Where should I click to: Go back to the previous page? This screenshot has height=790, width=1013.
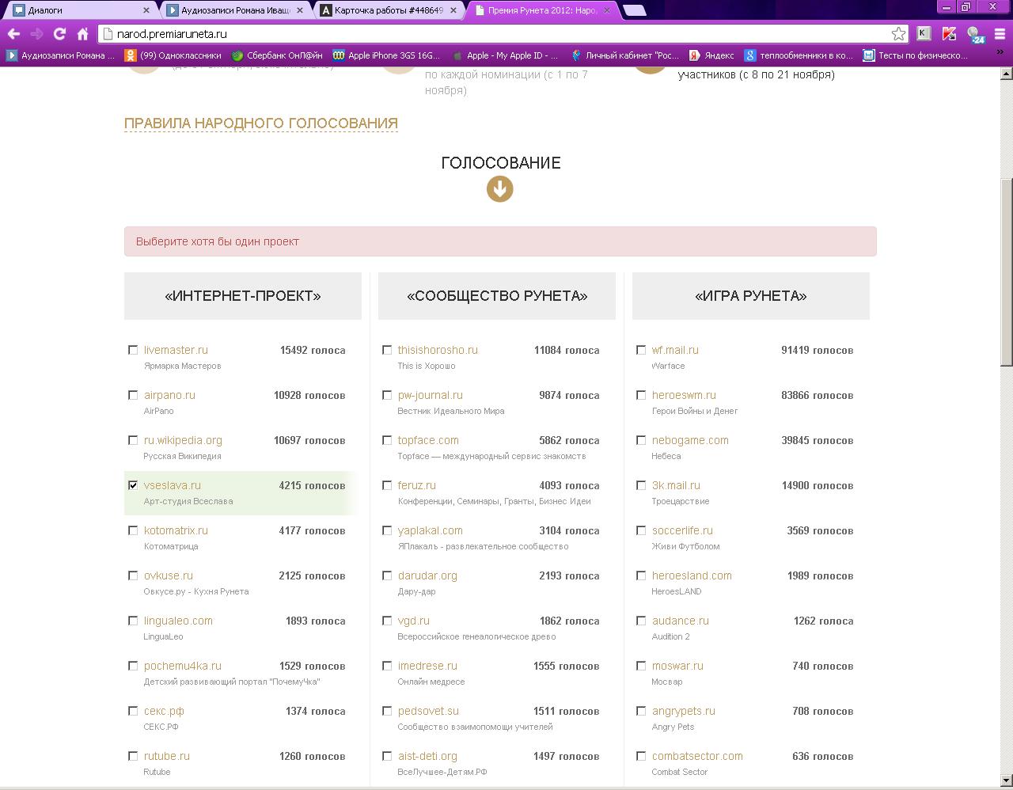pyautogui.click(x=13, y=34)
